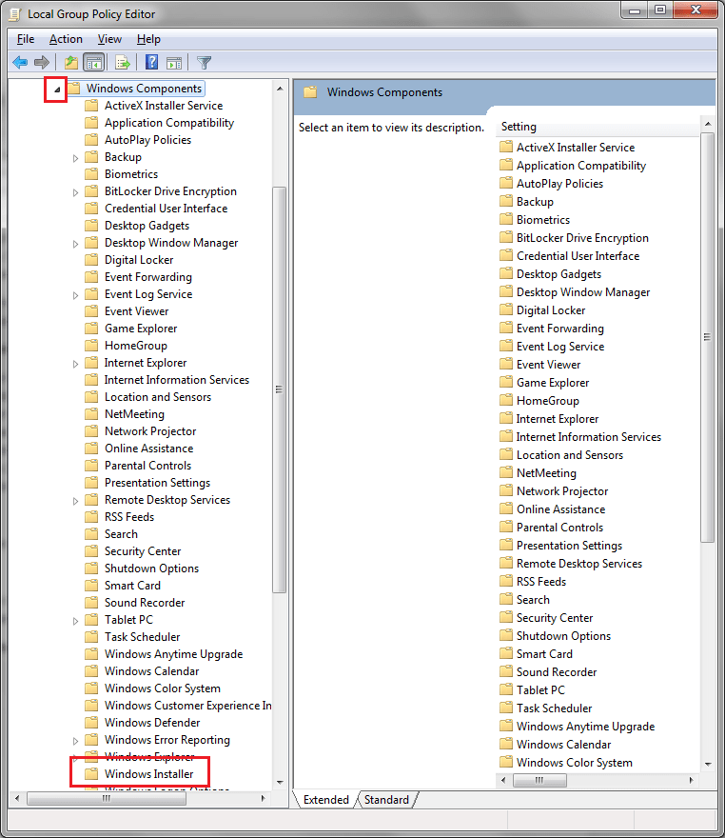Click tree pane scroll down arrow
This screenshot has width=725, height=838.
tap(280, 783)
